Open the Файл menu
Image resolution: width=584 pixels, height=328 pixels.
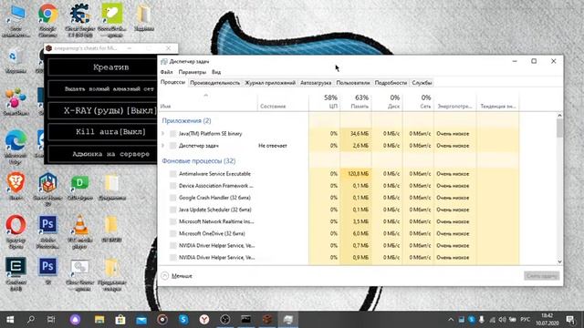point(166,72)
